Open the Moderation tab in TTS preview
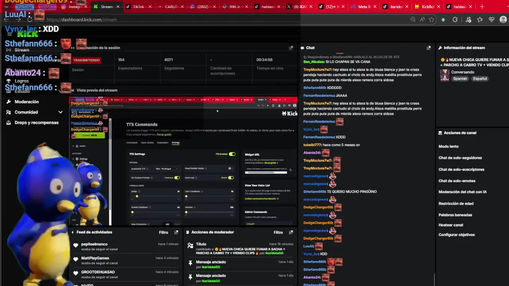 (163, 143)
